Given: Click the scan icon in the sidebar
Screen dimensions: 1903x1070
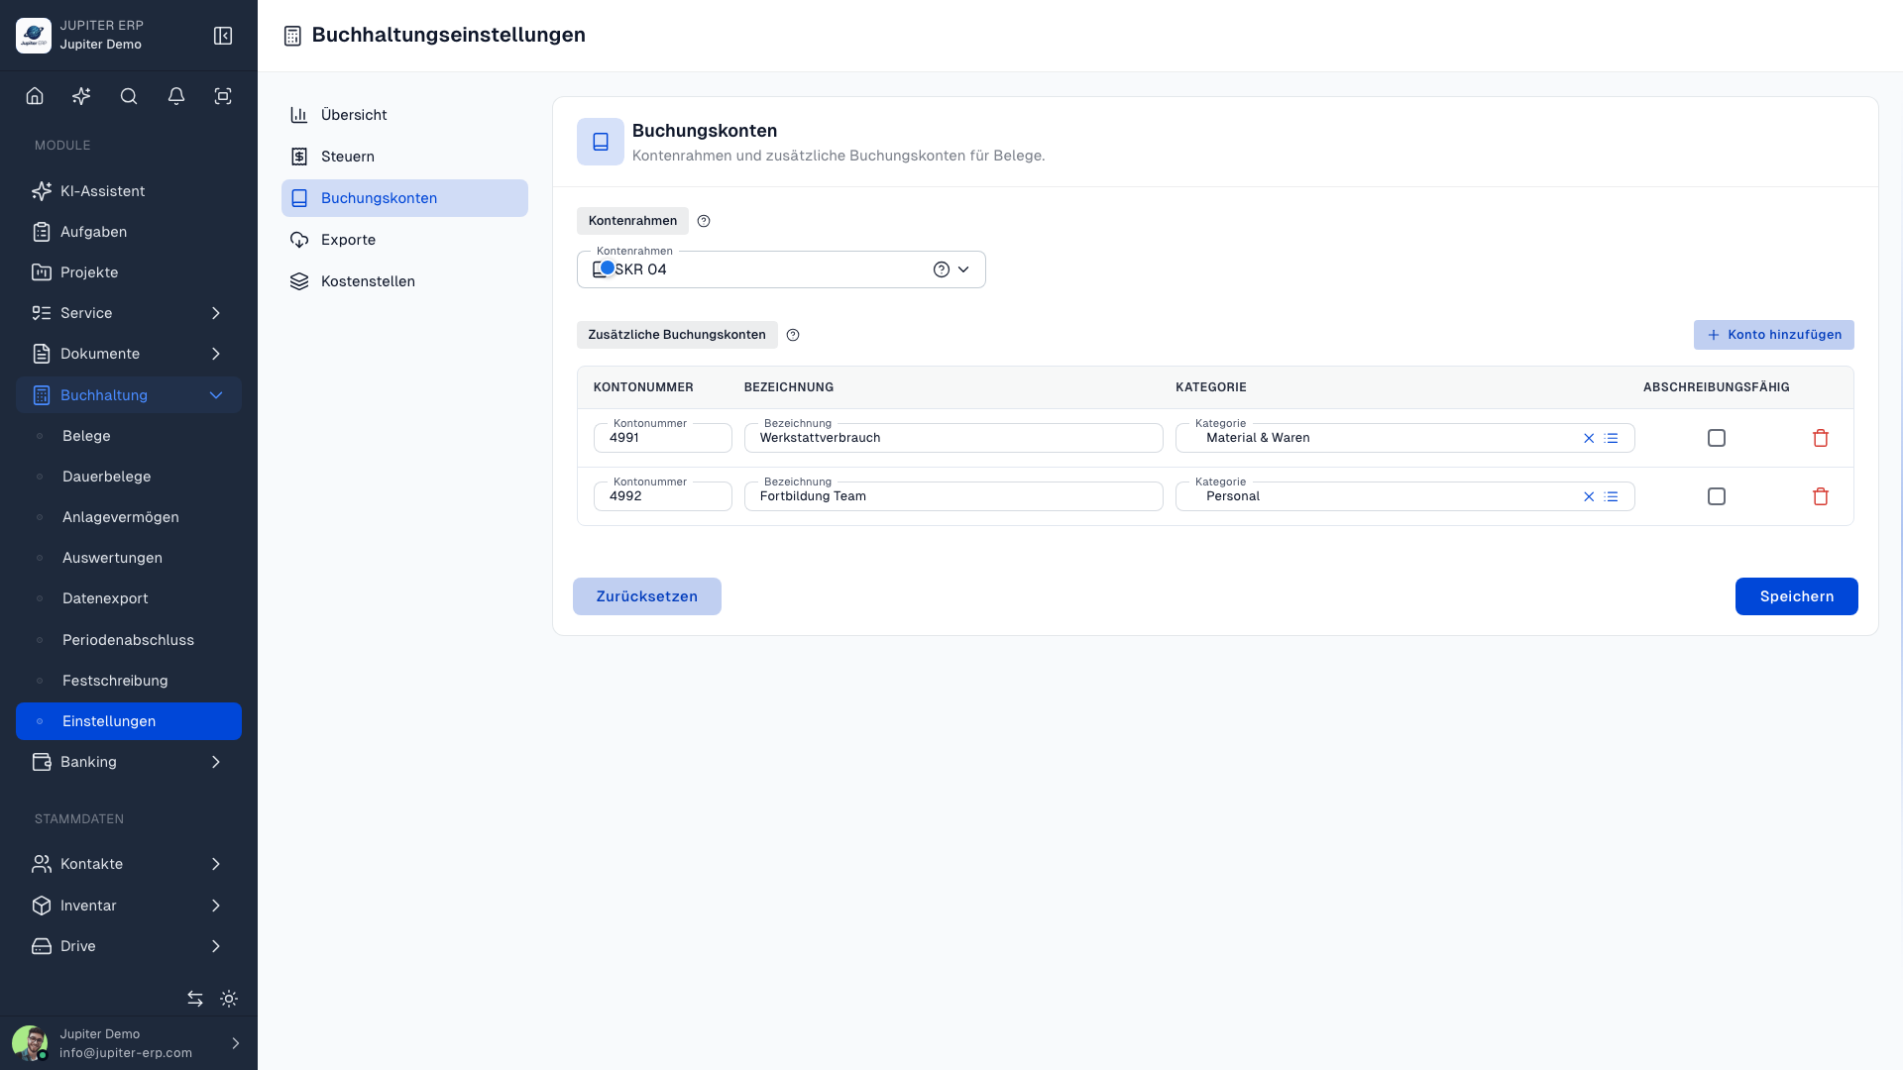Looking at the screenshot, I should 223,96.
